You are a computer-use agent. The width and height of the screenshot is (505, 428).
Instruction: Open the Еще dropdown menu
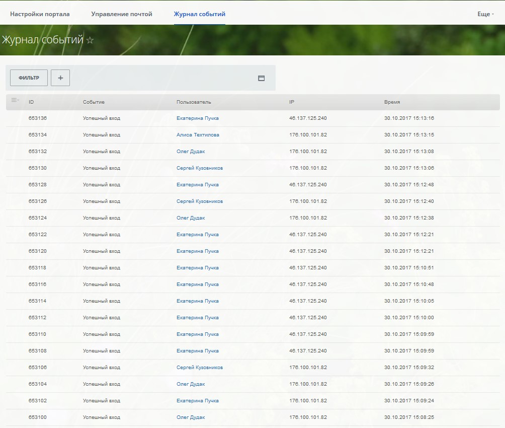point(485,14)
